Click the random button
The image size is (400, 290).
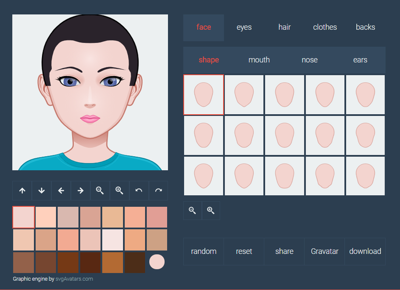[203, 251]
